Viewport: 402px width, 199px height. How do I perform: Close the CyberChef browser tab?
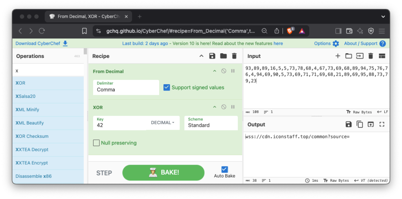pos(126,16)
